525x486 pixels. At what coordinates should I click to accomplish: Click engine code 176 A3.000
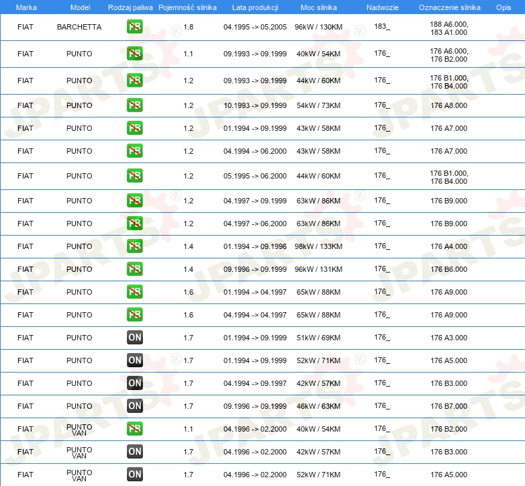(x=449, y=338)
